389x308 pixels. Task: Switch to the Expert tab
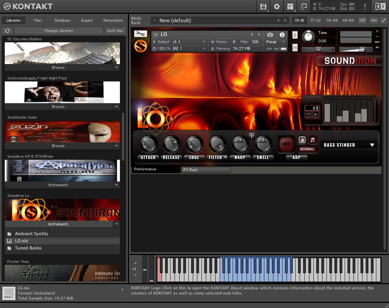pyautogui.click(x=87, y=20)
